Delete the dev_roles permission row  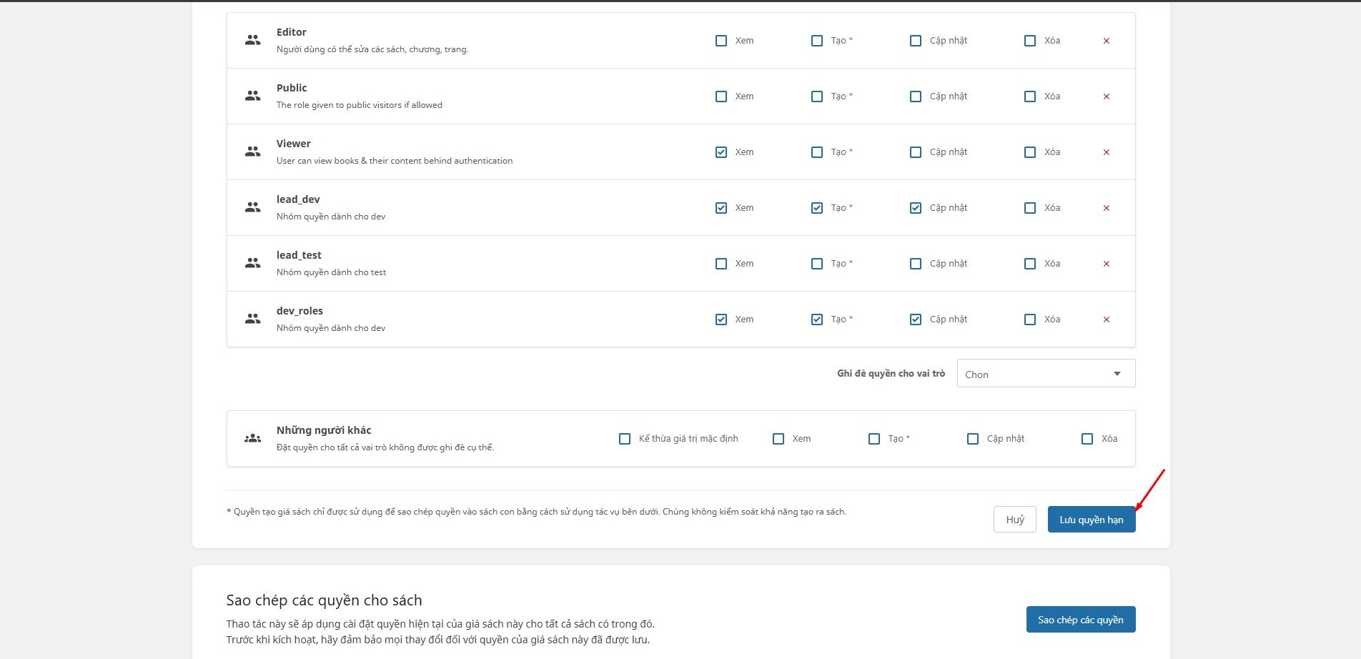1106,319
